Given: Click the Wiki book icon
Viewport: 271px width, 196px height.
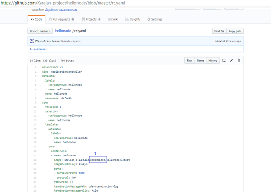Looking at the screenshot, I should (110, 19).
